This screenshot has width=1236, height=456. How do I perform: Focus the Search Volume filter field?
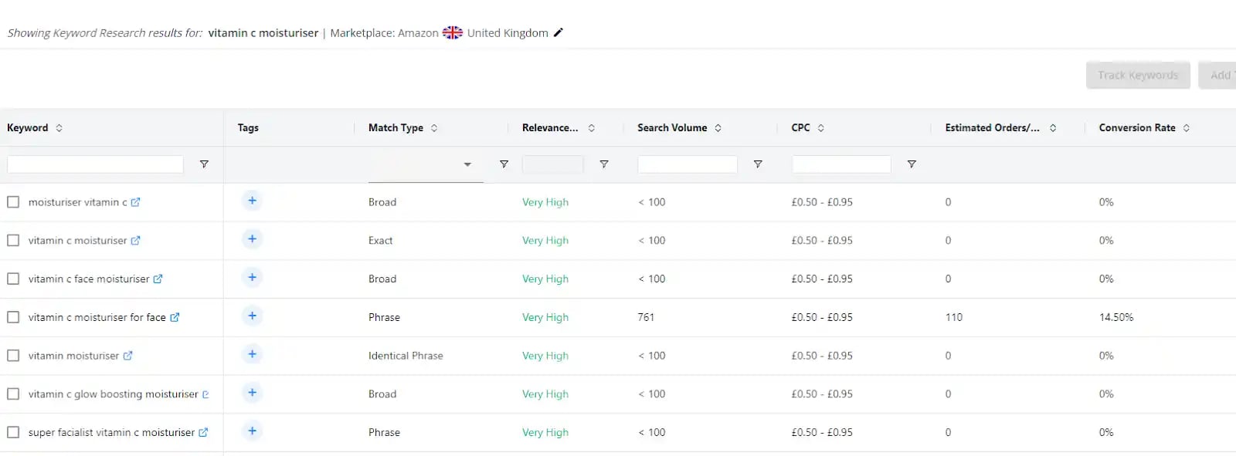[x=688, y=164]
